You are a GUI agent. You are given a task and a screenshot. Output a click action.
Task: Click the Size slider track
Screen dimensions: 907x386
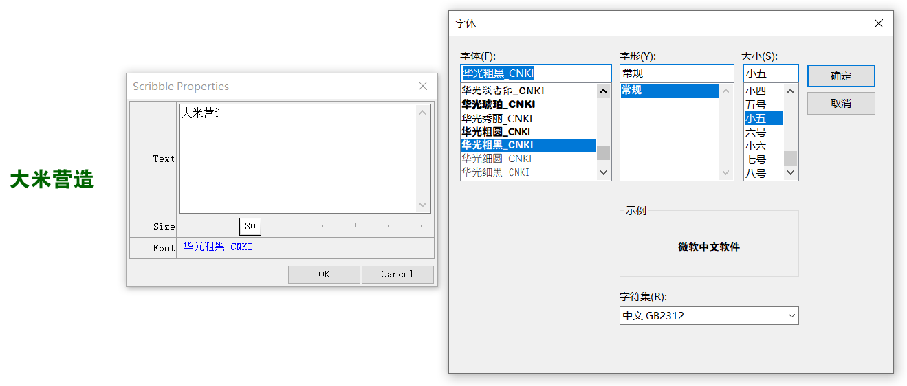[x=305, y=226]
